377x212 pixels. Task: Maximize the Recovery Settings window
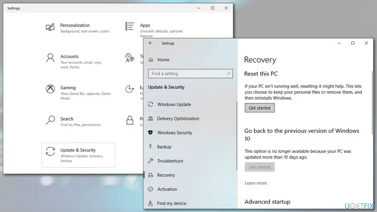353,43
